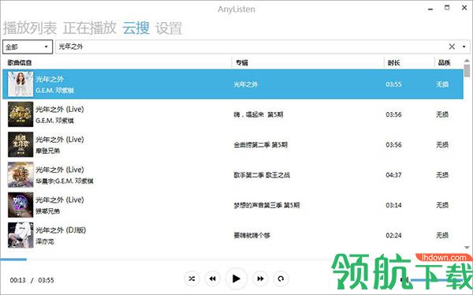Select cover thumbnail of 梦想的声音第三季 row
Viewport: 473px width, 295px height.
click(20, 205)
